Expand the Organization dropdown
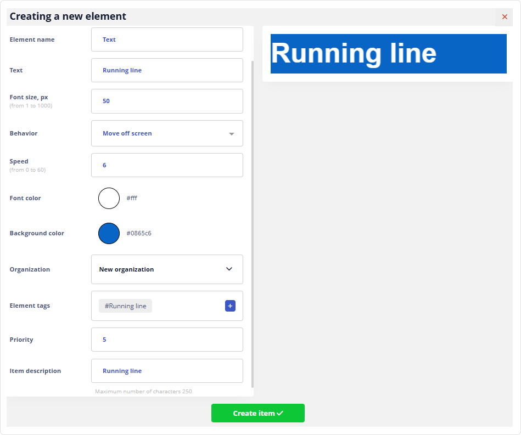This screenshot has height=435, width=521. click(229, 269)
